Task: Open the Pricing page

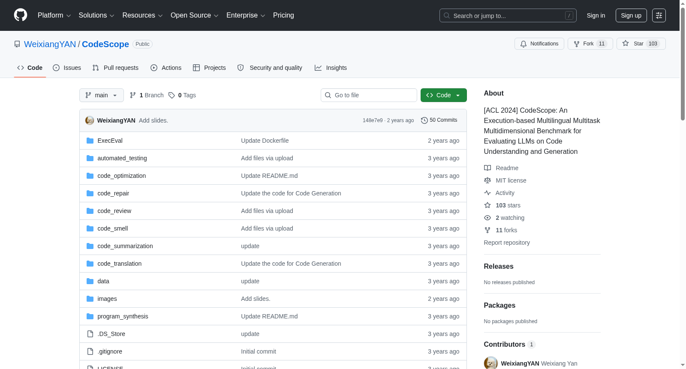Action: (x=283, y=15)
